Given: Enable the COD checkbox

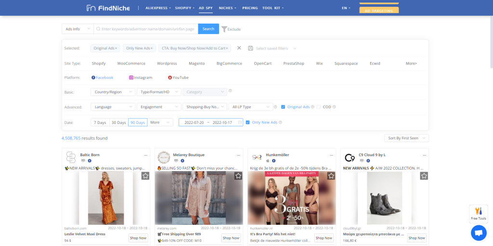Looking at the screenshot, I should pos(319,107).
